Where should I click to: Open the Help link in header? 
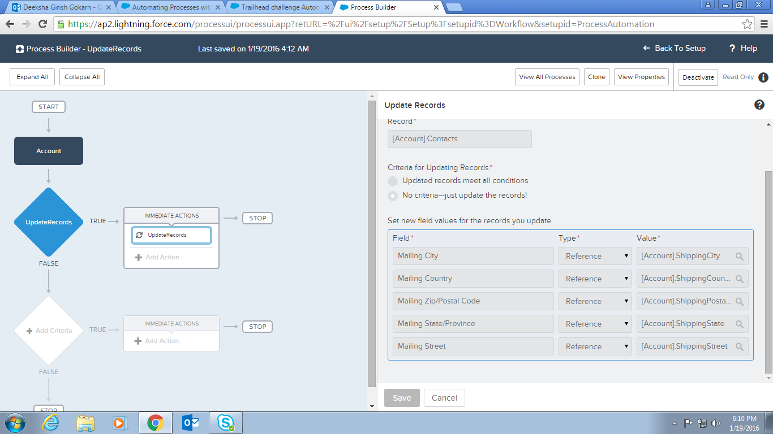[743, 49]
